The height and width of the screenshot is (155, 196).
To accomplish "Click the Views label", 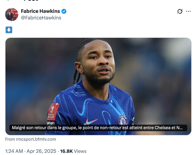I will point(80,151).
